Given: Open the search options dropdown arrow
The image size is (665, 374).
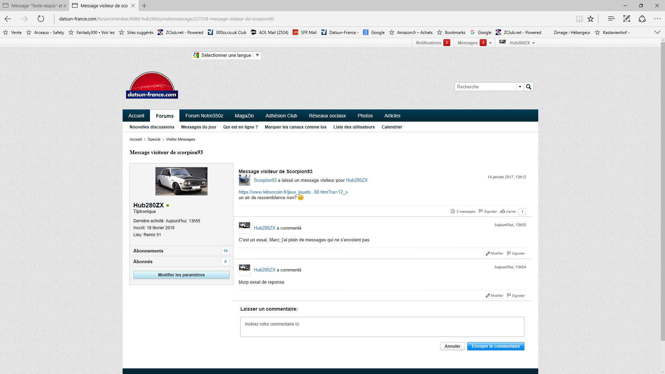Looking at the screenshot, I should [520, 87].
